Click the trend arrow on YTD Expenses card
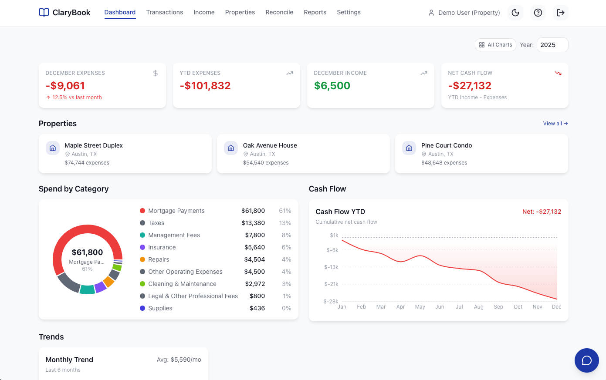The height and width of the screenshot is (380, 606). coord(290,73)
